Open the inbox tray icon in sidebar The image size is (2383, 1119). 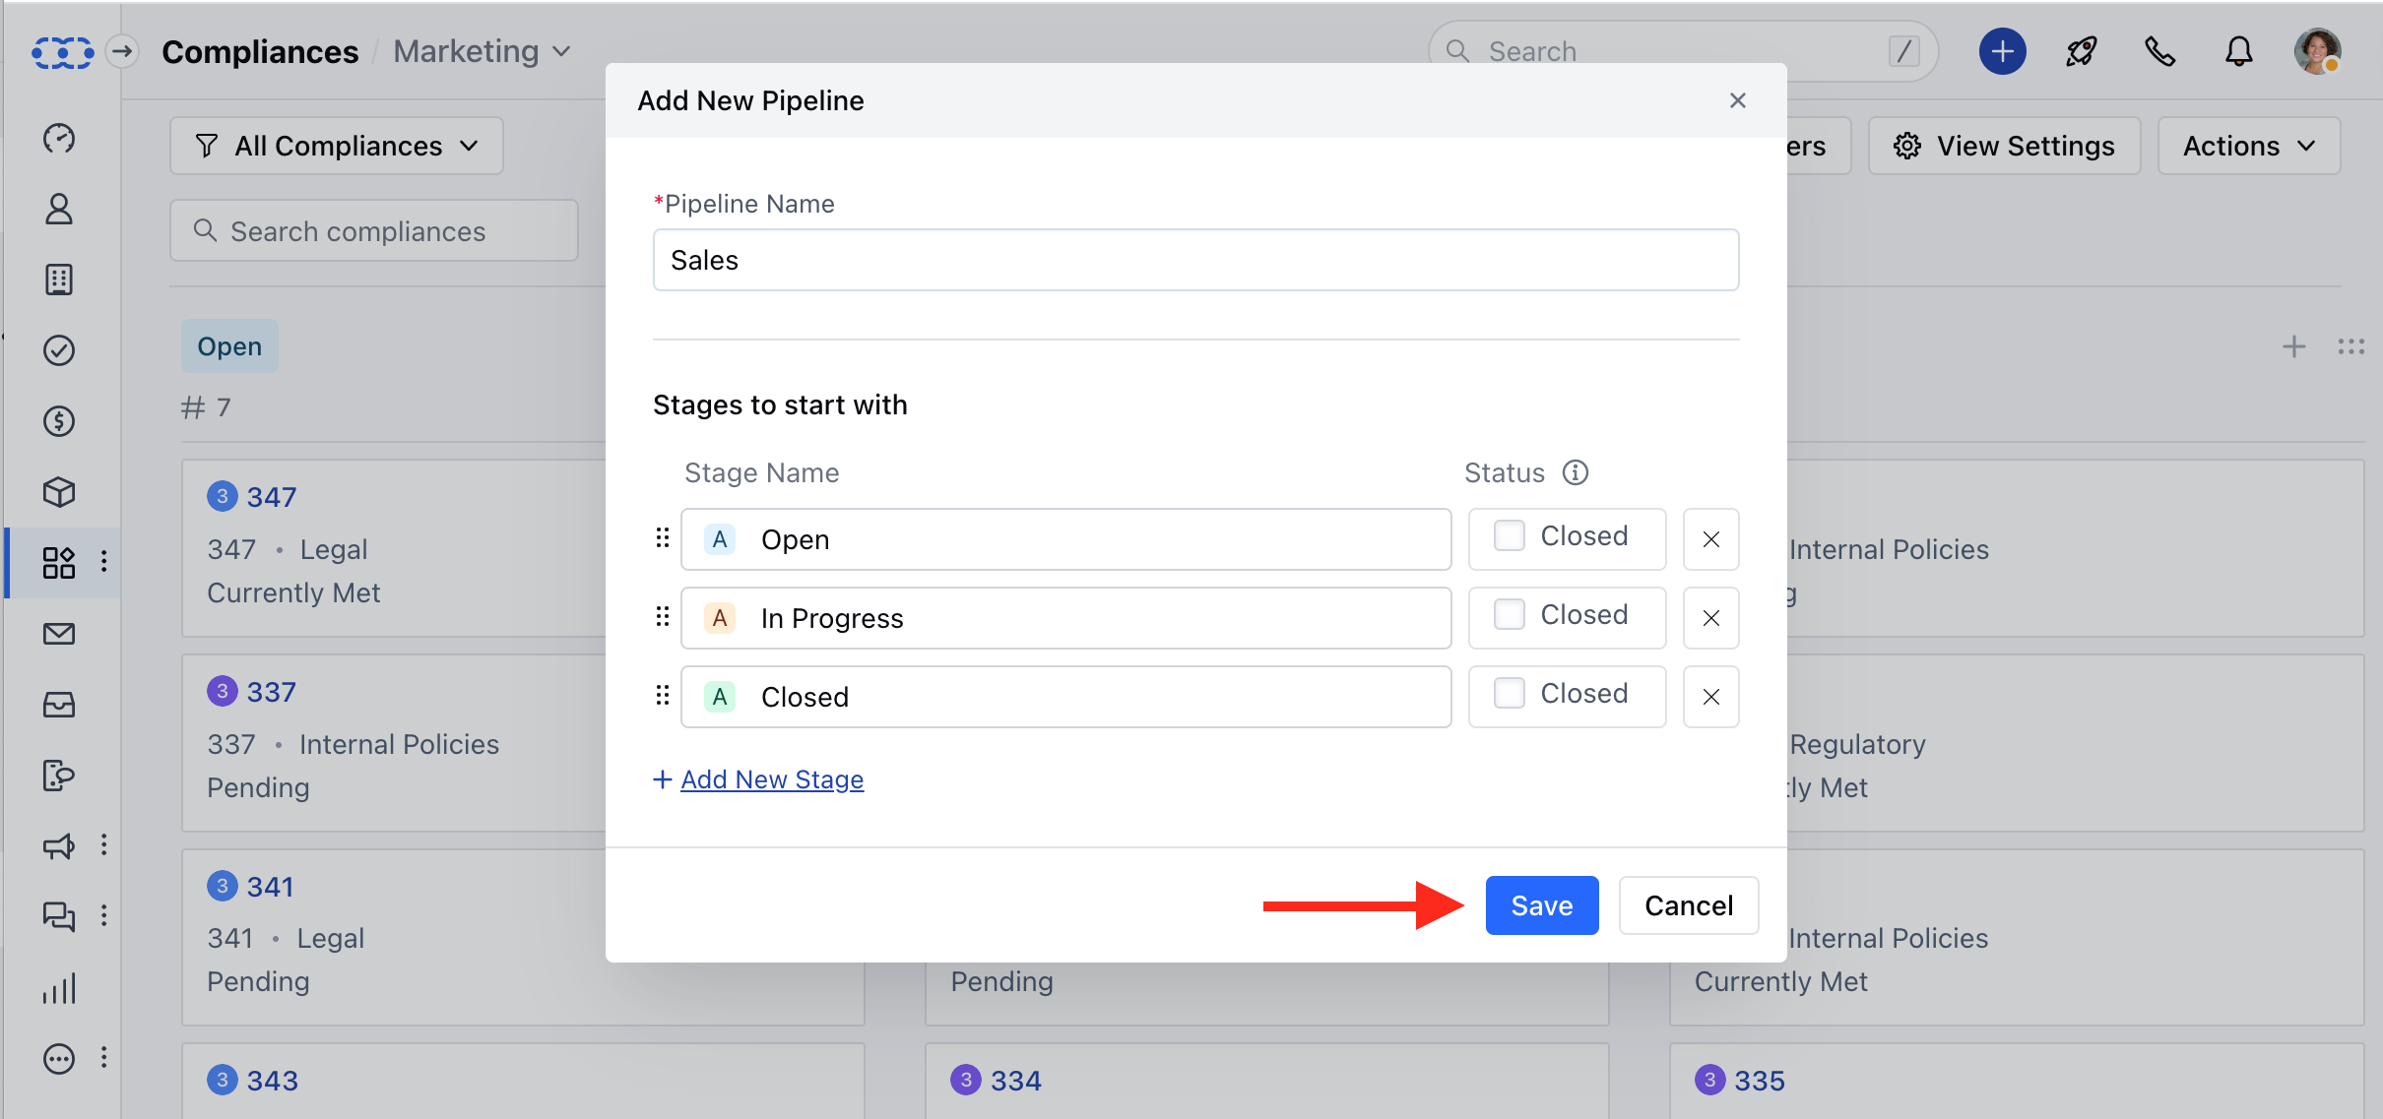pyautogui.click(x=59, y=705)
